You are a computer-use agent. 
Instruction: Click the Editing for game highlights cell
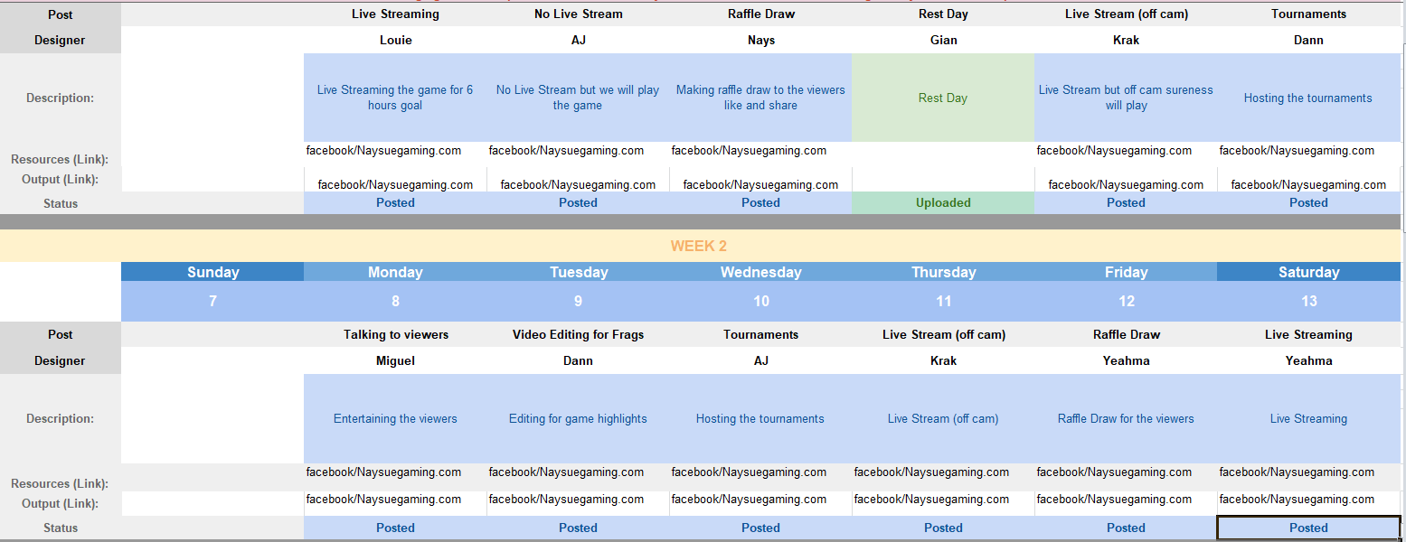[x=578, y=418]
